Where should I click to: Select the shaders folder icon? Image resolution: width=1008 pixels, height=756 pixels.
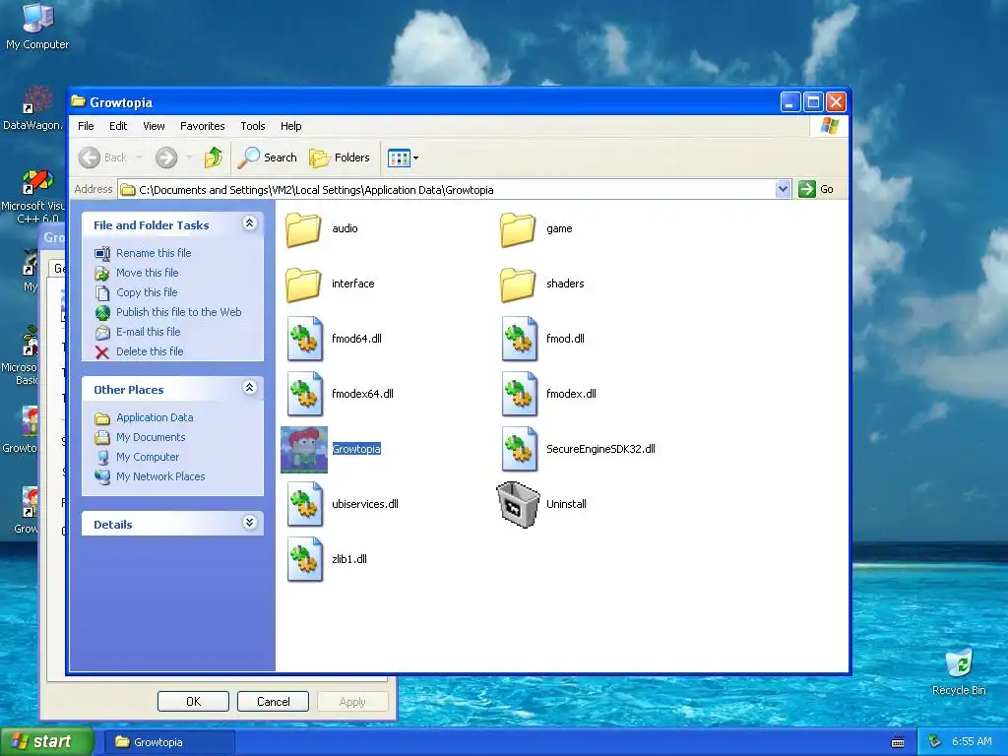point(518,284)
